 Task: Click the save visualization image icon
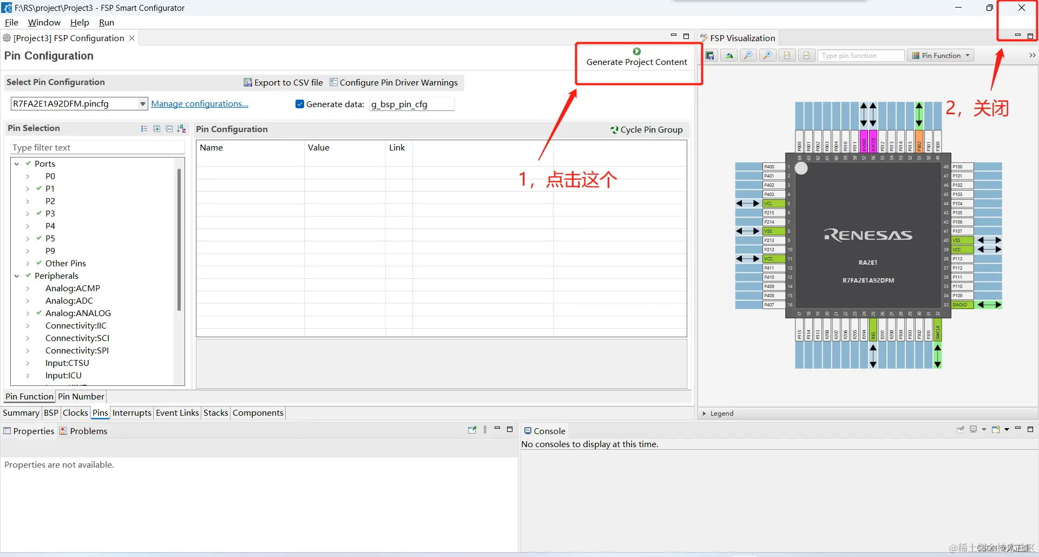(x=710, y=56)
